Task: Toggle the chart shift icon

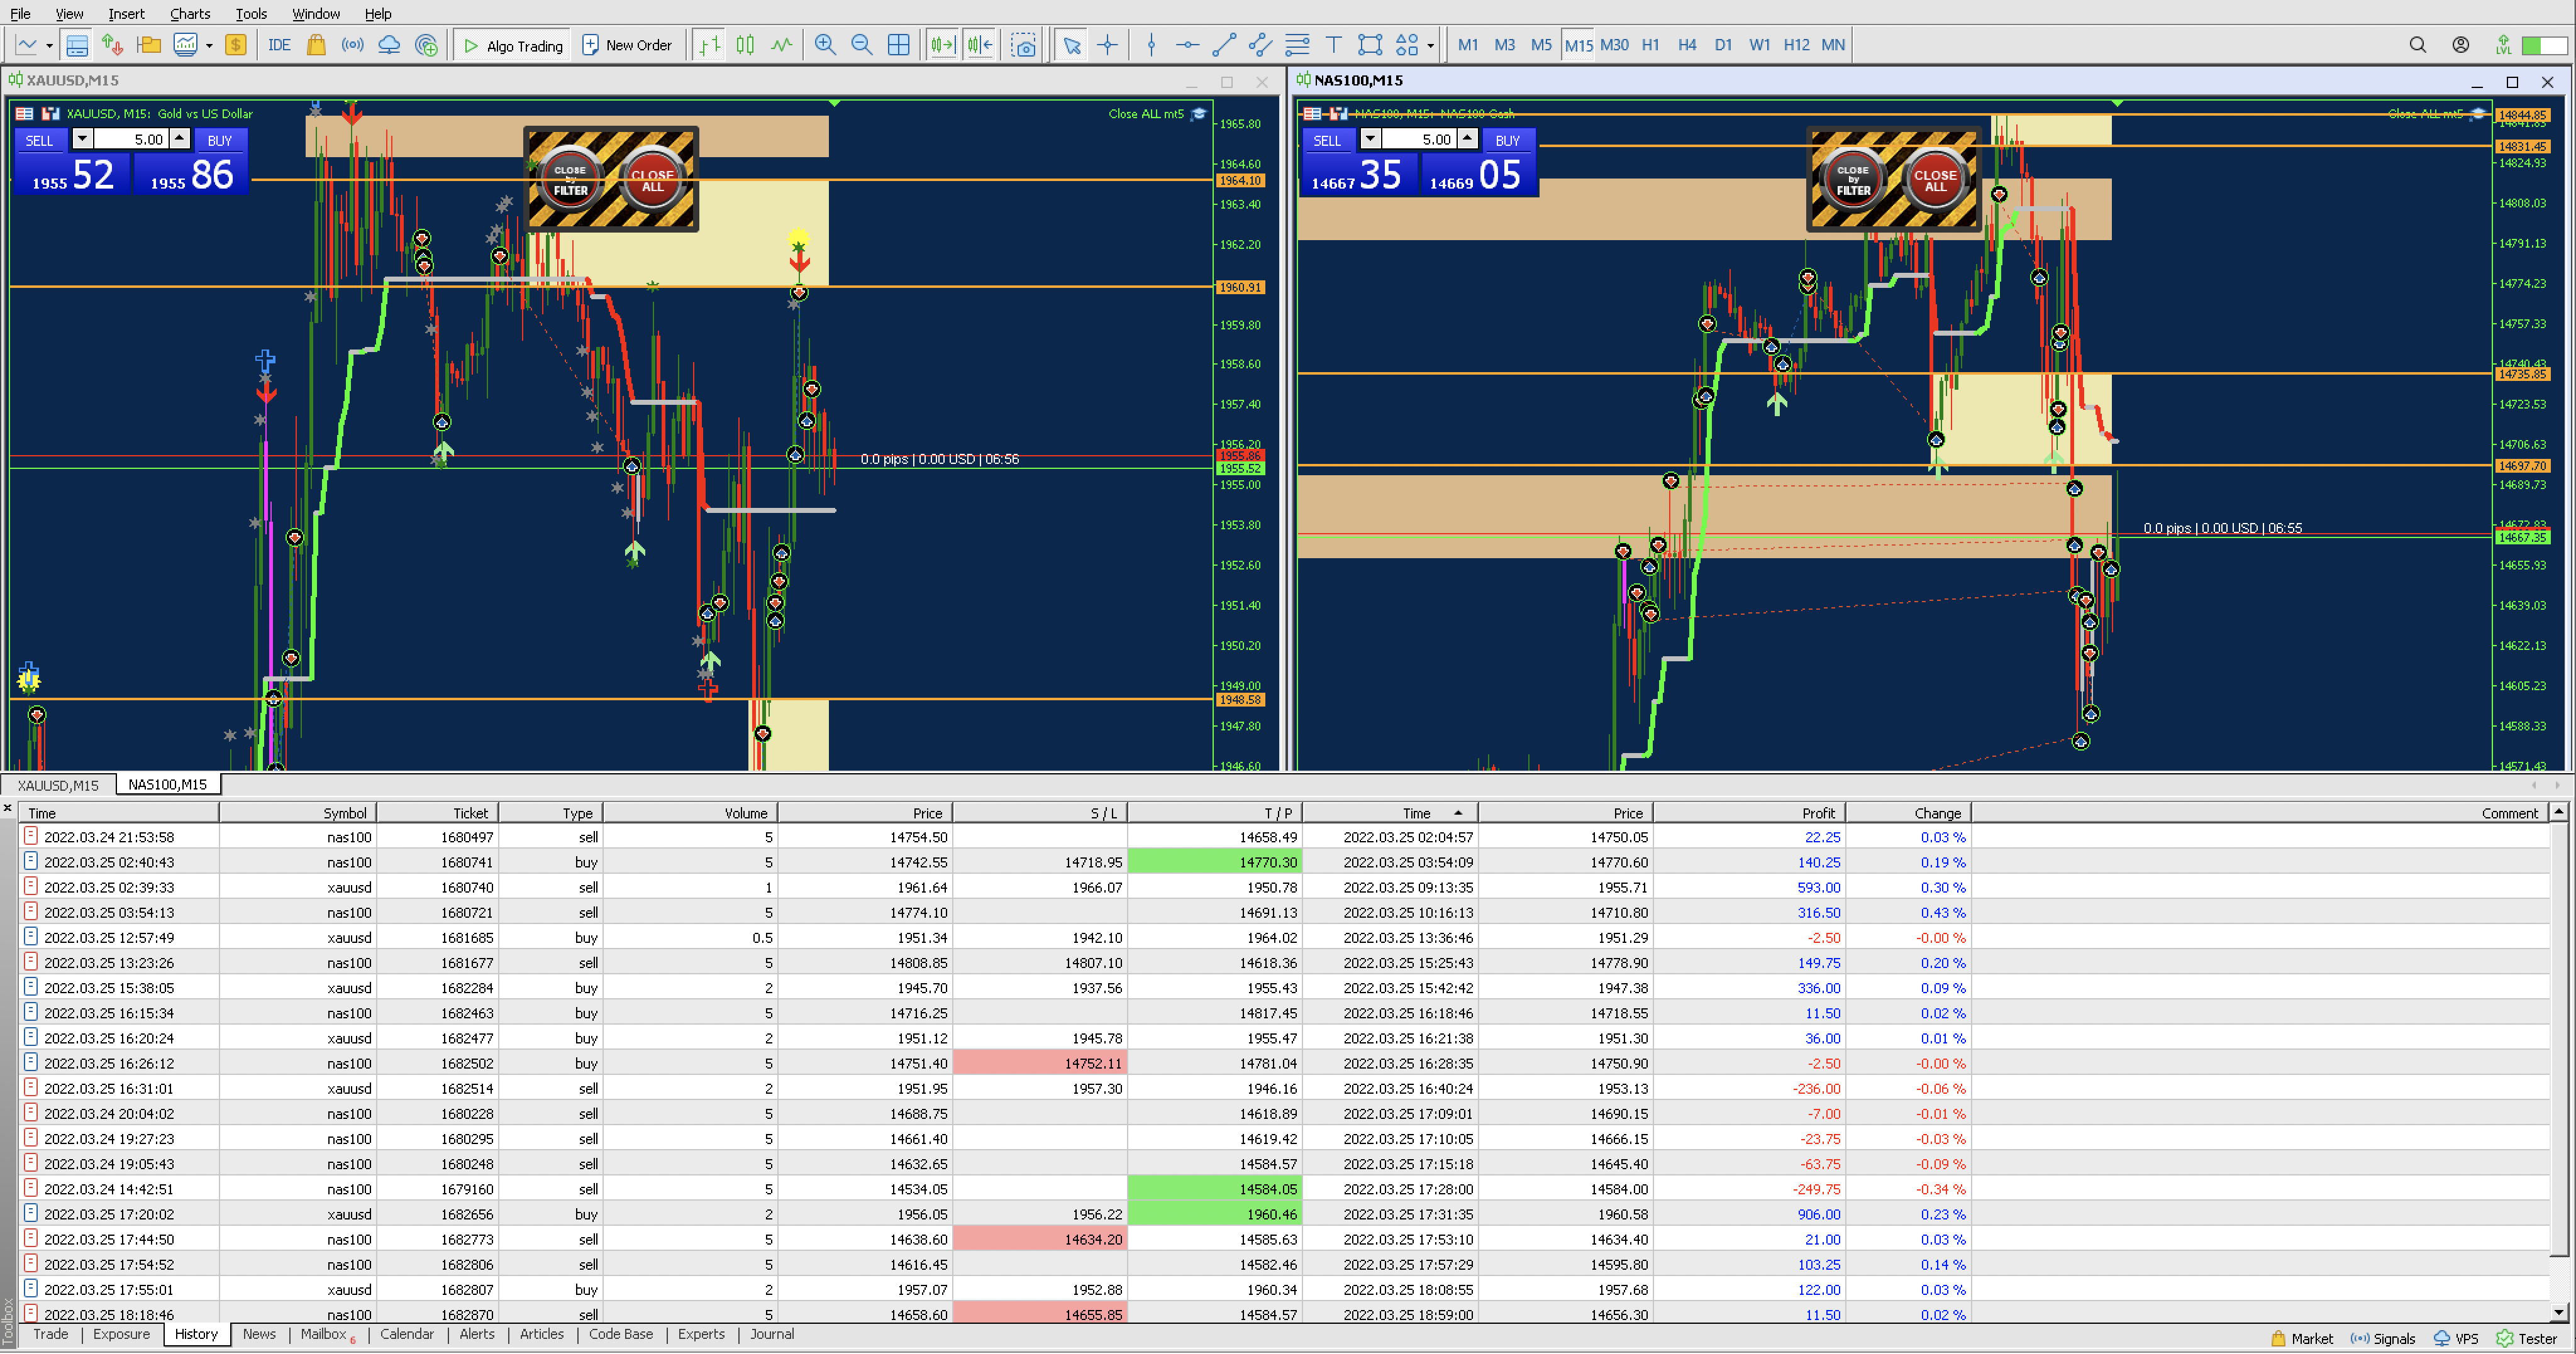Action: (980, 45)
